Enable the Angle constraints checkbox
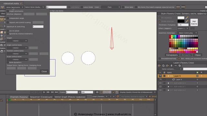Screen dimensions: 207x116 coord(8,11)
